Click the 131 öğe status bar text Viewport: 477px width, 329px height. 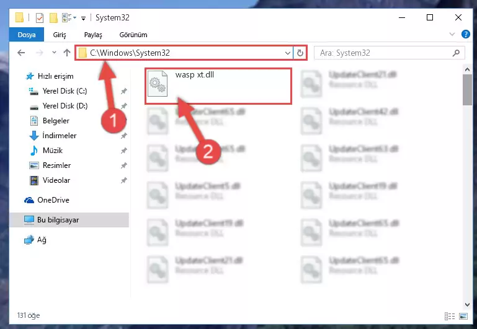coord(29,315)
